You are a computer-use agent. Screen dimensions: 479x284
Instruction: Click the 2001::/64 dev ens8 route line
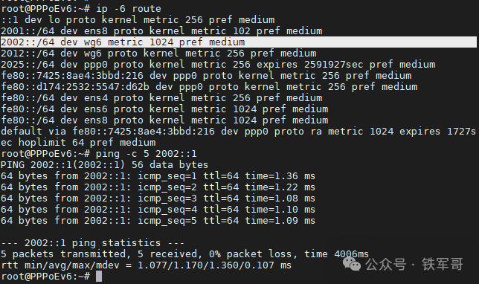point(161,30)
